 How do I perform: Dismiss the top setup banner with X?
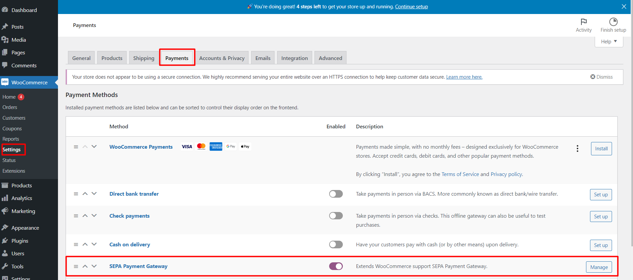point(624,7)
